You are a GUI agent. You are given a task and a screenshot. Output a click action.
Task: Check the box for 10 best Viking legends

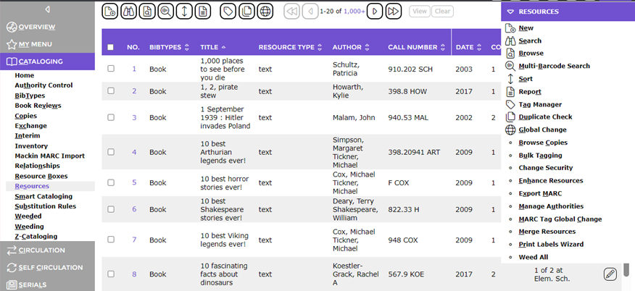111,240
